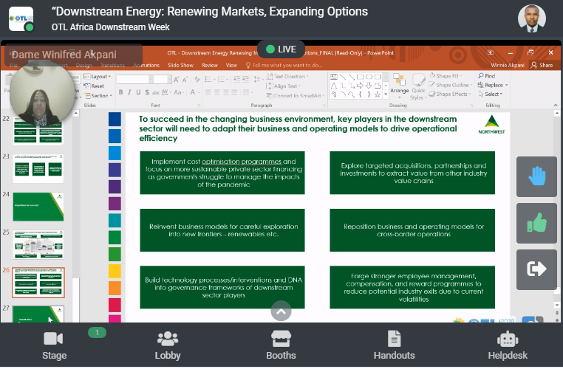
Task: Collapse the ribbon with the caret
Action: click(x=556, y=106)
